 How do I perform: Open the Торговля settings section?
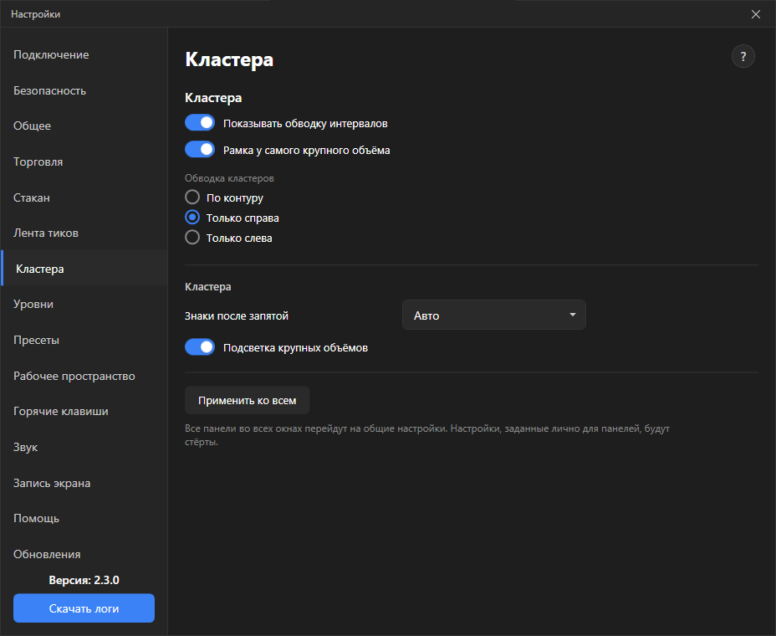click(x=84, y=162)
